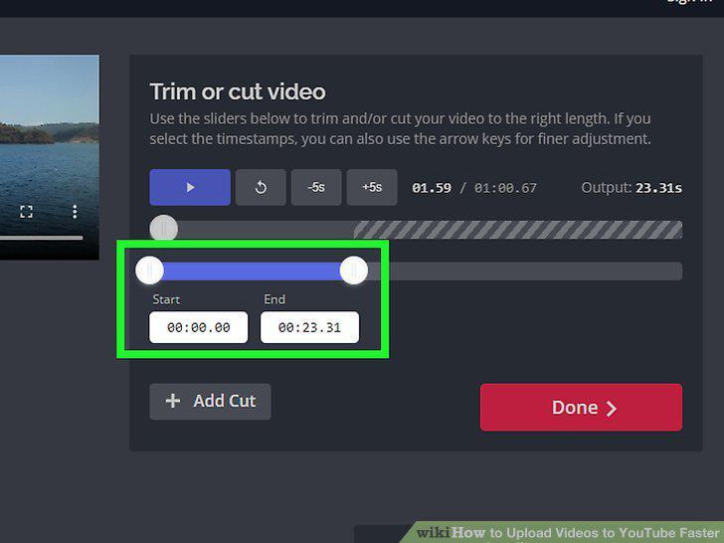Toggle fullscreen on the video preview

26,212
